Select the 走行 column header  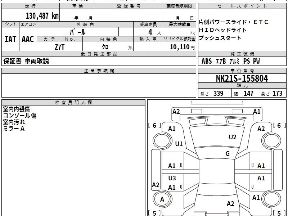(31, 6)
